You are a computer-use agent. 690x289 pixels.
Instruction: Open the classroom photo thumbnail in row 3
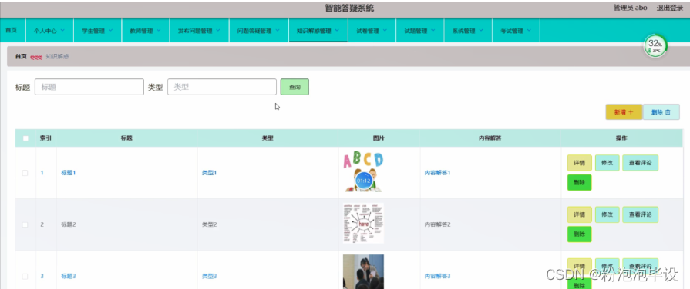click(x=363, y=271)
